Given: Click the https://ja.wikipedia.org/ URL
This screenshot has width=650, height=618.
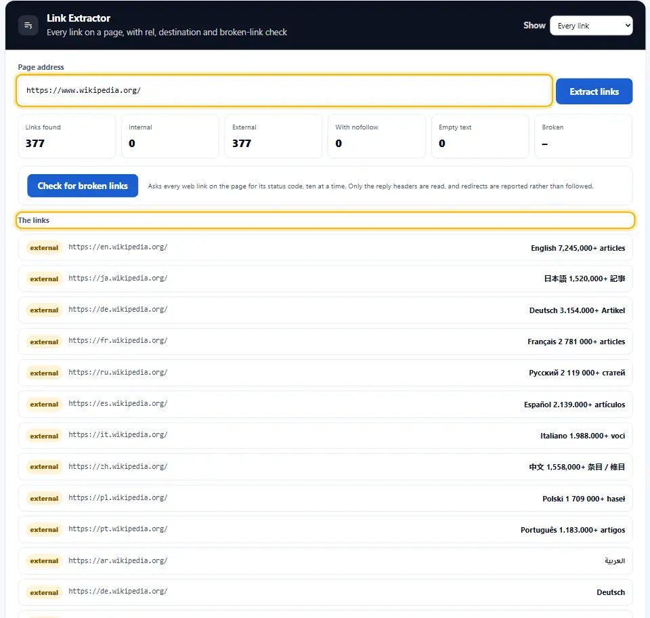Looking at the screenshot, I should point(118,279).
